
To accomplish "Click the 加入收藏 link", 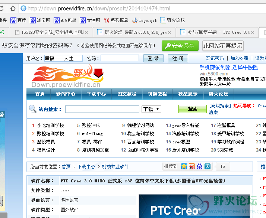I will (240, 58).
